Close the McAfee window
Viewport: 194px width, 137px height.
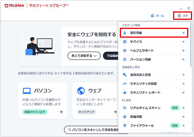pos(189,8)
